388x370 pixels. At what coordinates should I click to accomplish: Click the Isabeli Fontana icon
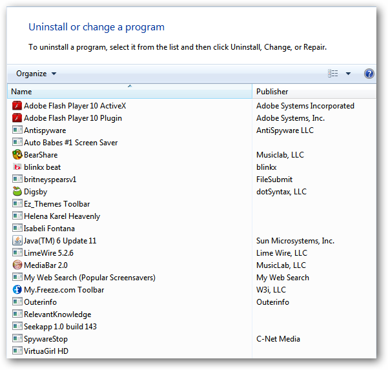coord(17,228)
